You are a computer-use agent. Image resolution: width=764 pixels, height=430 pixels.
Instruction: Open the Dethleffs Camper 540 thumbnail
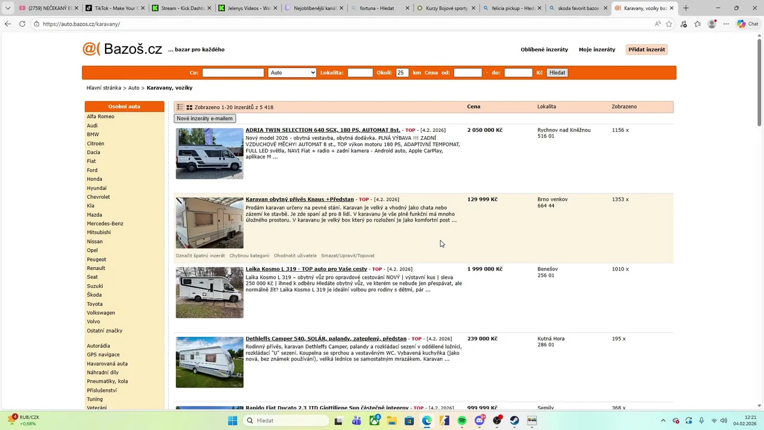coord(210,362)
